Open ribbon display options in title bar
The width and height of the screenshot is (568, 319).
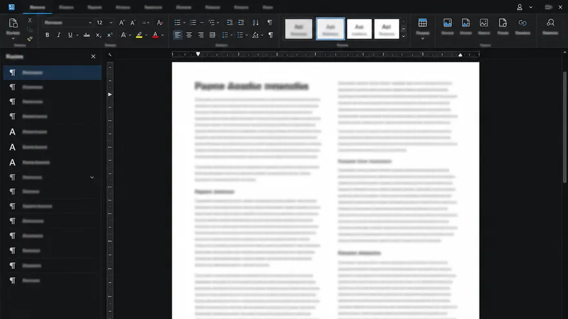[x=549, y=7]
